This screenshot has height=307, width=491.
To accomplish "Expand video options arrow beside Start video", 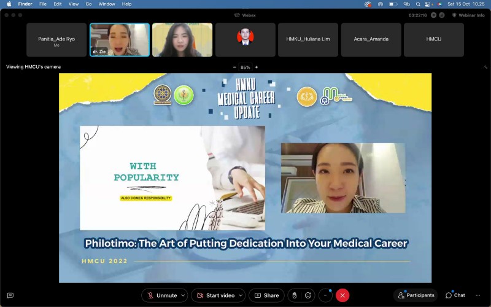I will [241, 295].
